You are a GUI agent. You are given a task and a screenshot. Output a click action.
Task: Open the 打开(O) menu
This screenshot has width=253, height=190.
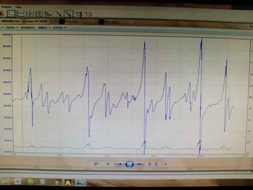[58, 28]
